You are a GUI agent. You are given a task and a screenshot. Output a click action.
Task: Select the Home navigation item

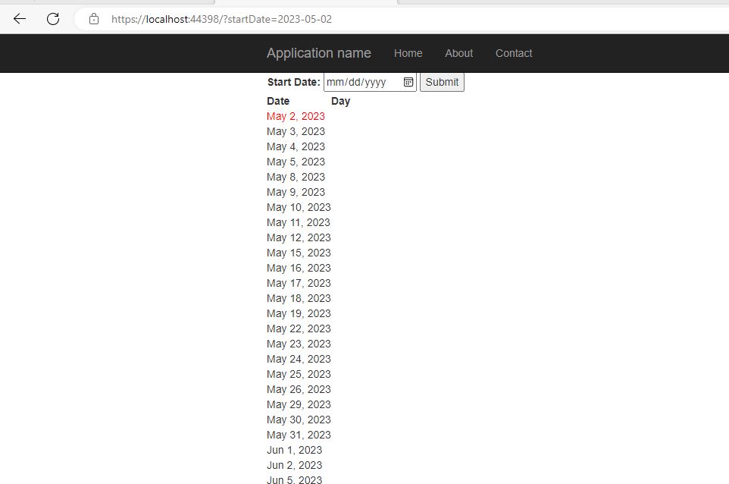(x=408, y=53)
